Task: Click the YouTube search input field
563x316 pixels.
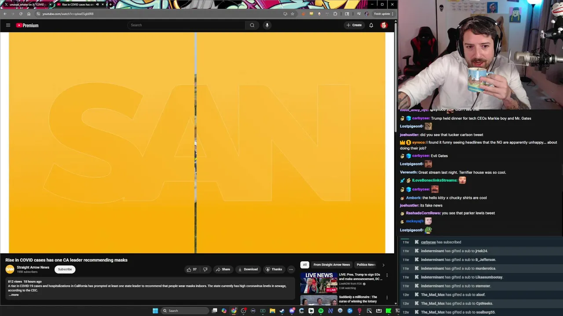Action: pyautogui.click(x=186, y=25)
